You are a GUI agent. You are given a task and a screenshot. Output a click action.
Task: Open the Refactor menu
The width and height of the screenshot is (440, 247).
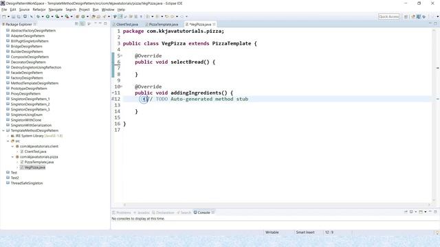pos(39,10)
